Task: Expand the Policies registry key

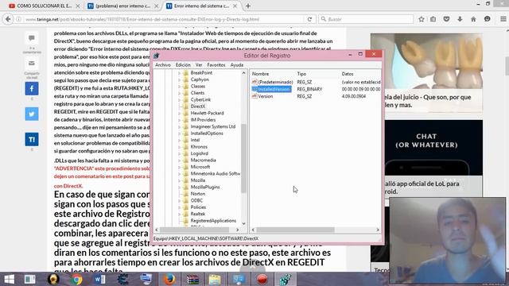Action: pos(179,207)
